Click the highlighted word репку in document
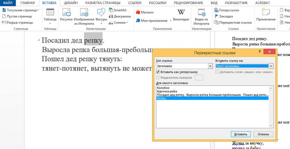 (93, 41)
